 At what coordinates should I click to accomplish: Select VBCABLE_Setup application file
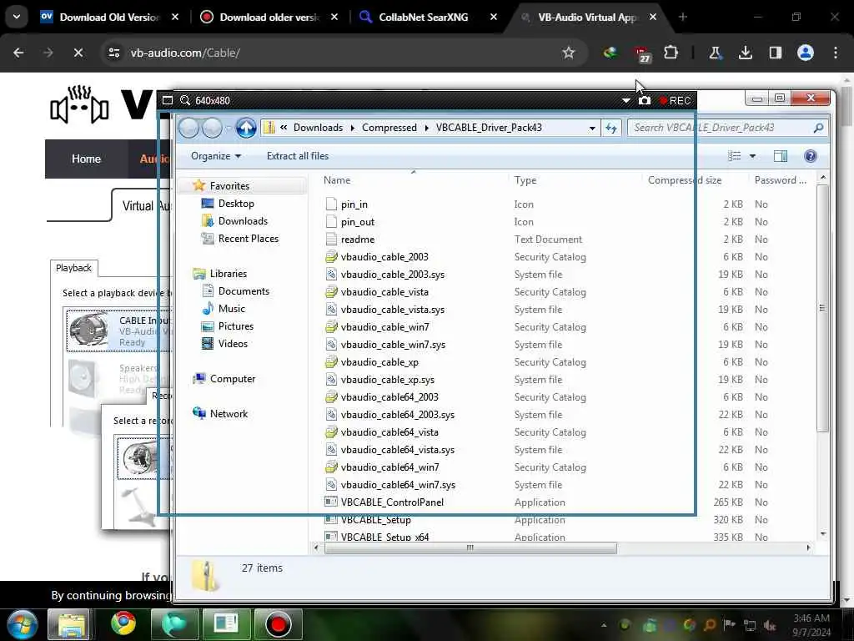376,520
